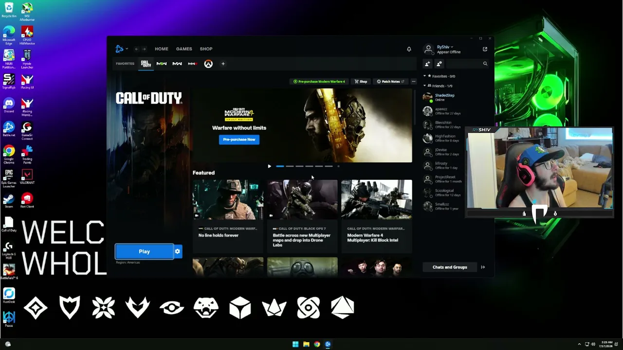Click the Pre-purchase Now button
The width and height of the screenshot is (623, 350).
pyautogui.click(x=239, y=140)
